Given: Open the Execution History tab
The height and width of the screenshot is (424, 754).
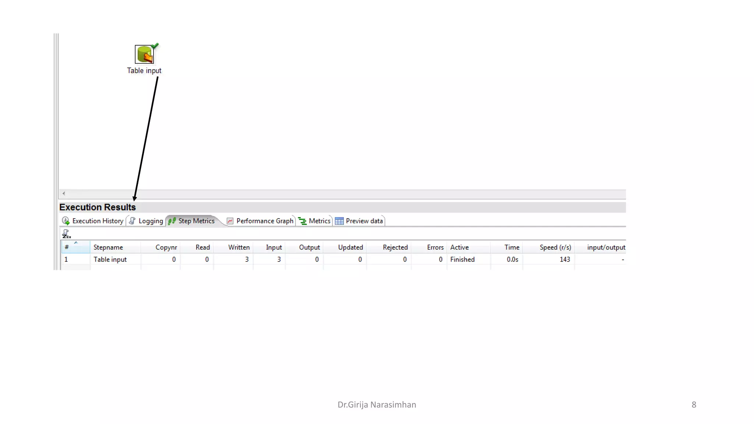Looking at the screenshot, I should [93, 221].
